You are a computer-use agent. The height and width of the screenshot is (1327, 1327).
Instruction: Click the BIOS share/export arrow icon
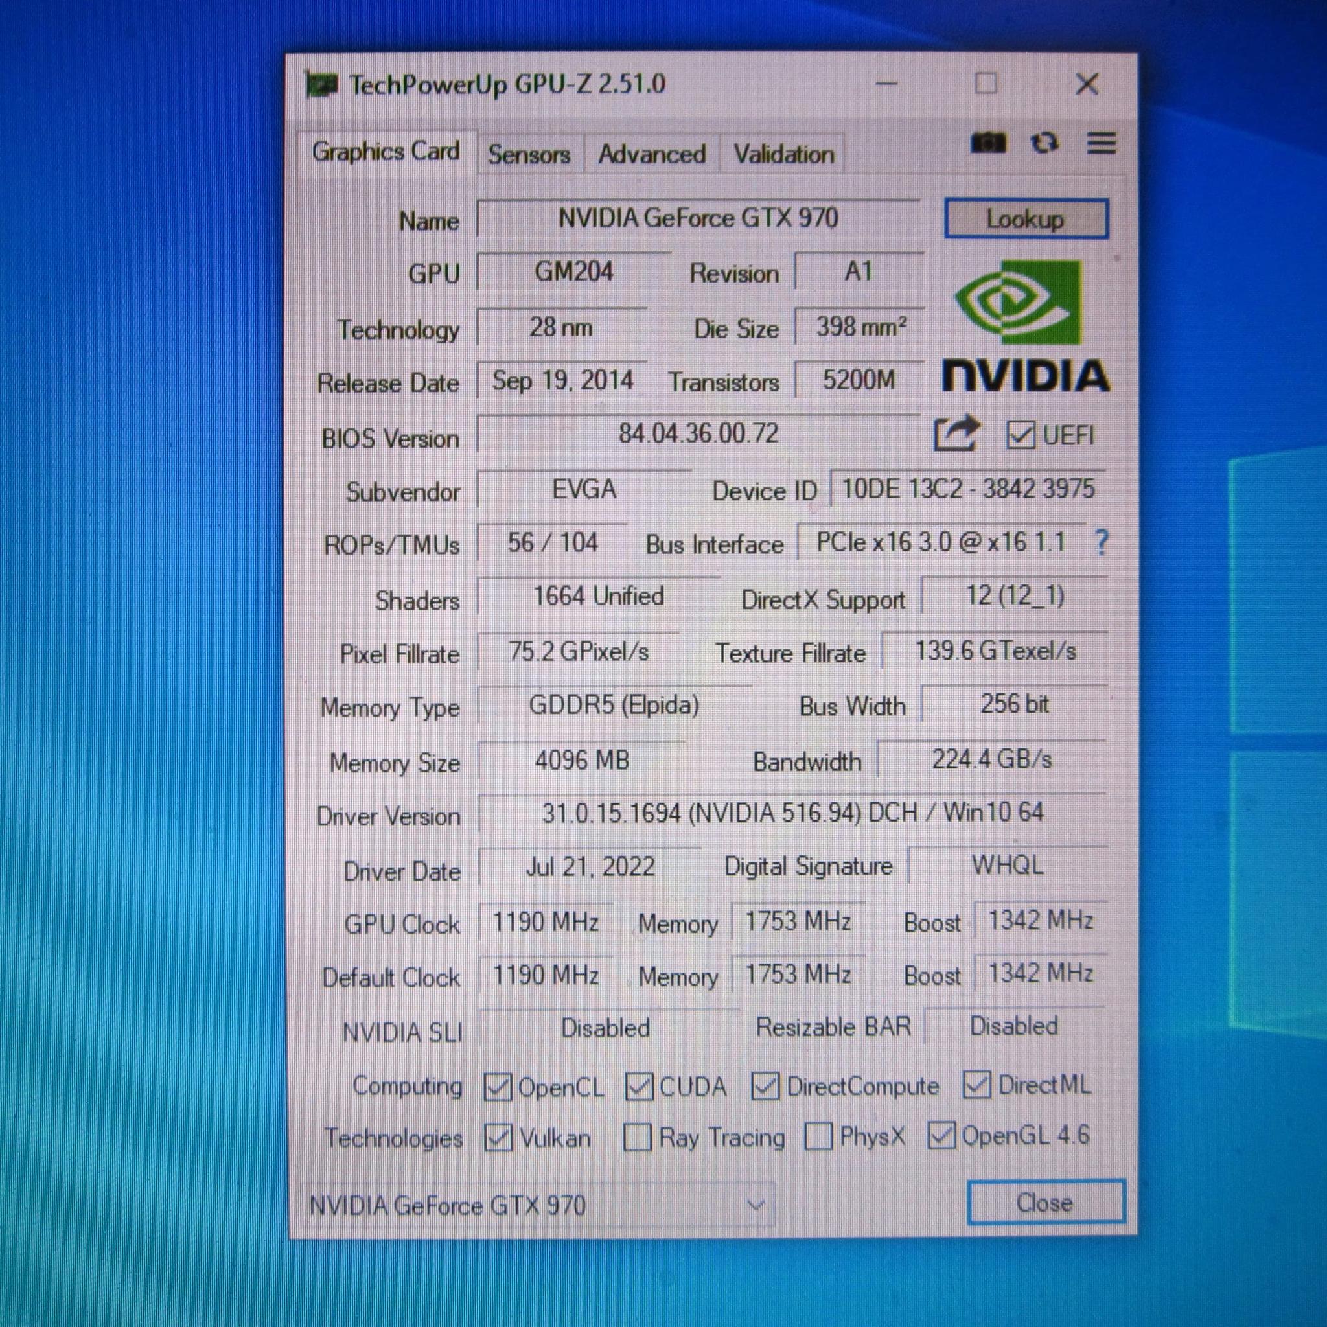956,433
